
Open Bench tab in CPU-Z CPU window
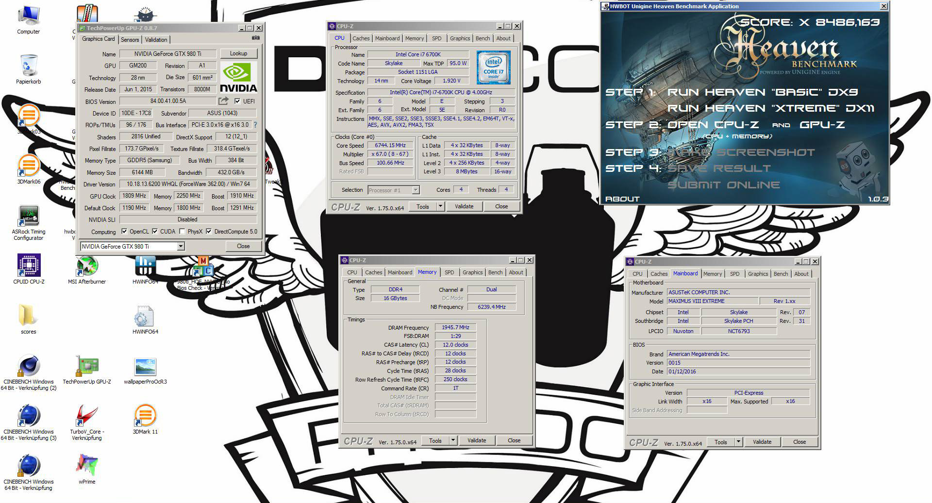click(x=483, y=38)
